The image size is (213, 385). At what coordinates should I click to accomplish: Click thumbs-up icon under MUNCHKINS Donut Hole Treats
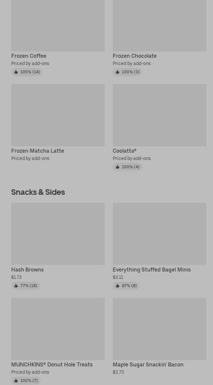coord(16,381)
